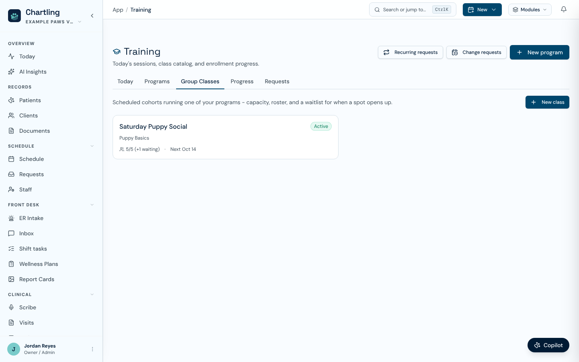The width and height of the screenshot is (579, 362).
Task: Open Visits in the sidebar
Action: click(51, 323)
